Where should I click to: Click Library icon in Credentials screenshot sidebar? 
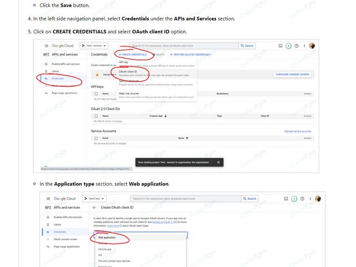pos(46,71)
